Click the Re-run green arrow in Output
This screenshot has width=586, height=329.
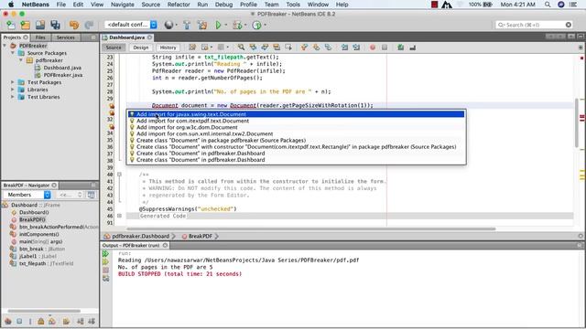tap(106, 254)
